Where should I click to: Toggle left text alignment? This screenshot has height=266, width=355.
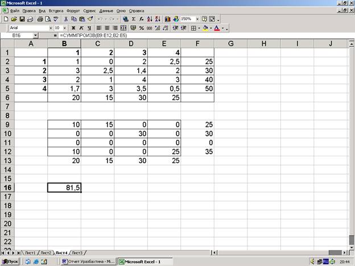99,28
